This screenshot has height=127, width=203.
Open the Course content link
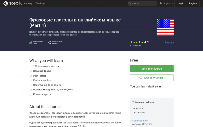coord(140,121)
